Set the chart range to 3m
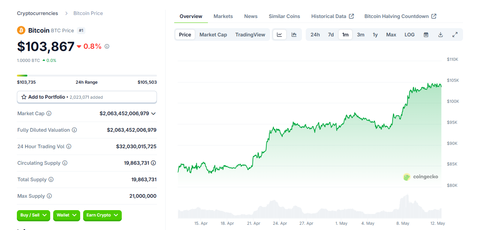The height and width of the screenshot is (230, 481). pos(360,35)
